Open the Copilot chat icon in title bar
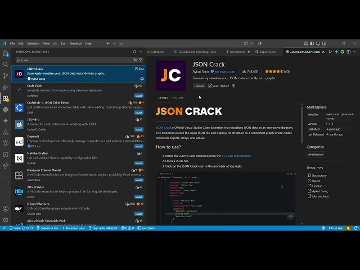 pyautogui.click(x=246, y=43)
